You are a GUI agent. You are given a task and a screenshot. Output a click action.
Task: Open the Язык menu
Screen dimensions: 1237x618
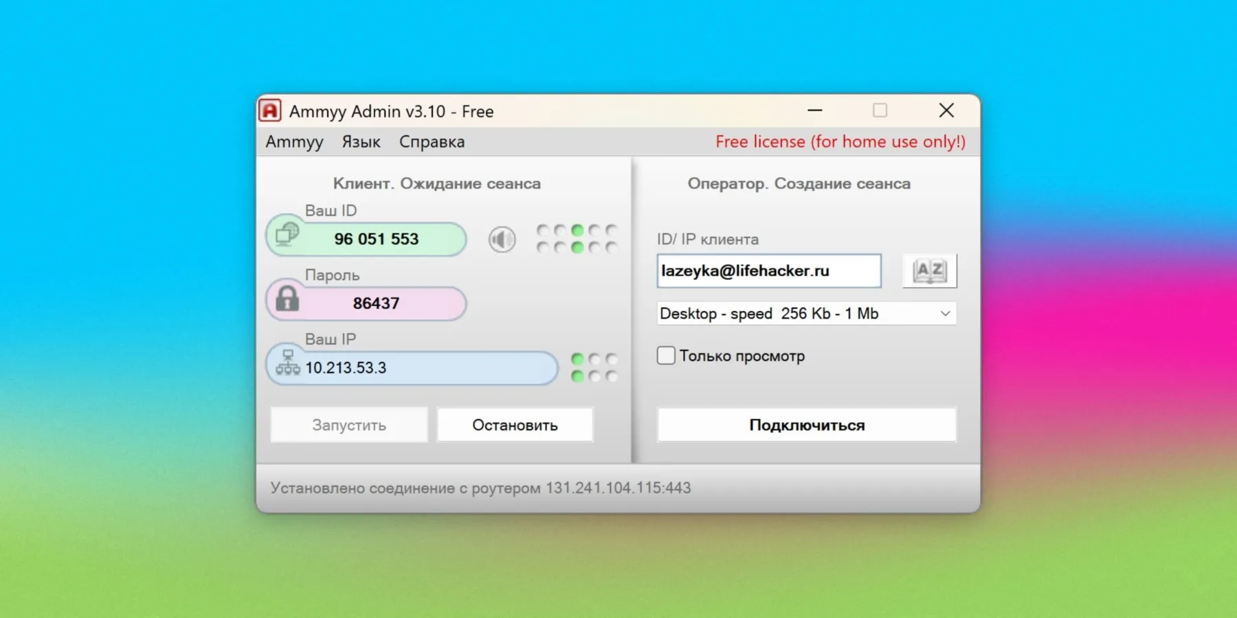tap(361, 141)
